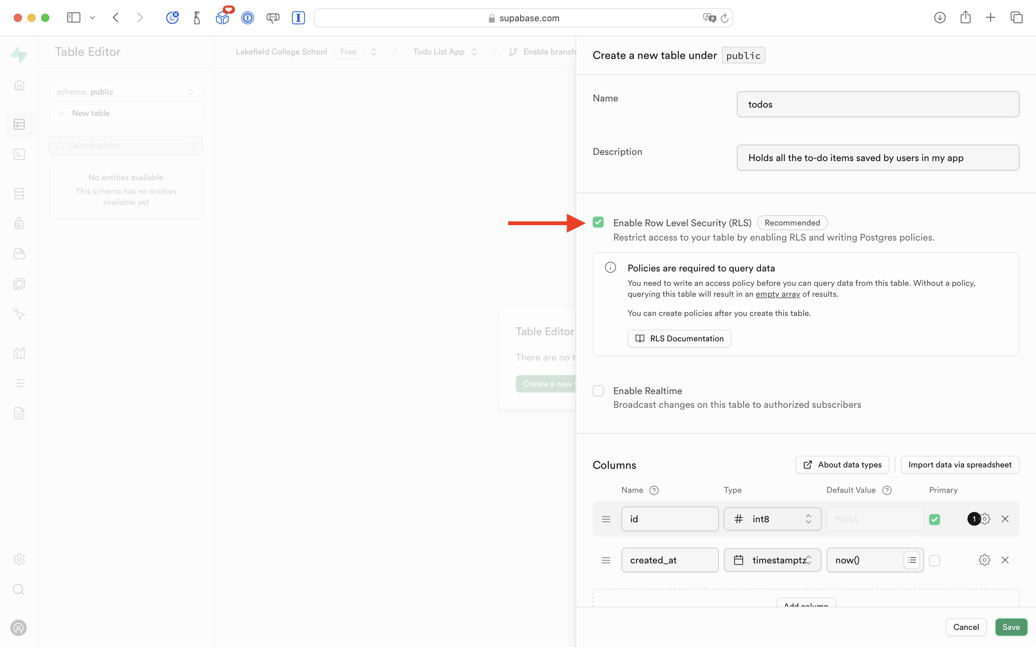The width and height of the screenshot is (1036, 647).
Task: Click drag handle icon of id row
Action: [606, 518]
